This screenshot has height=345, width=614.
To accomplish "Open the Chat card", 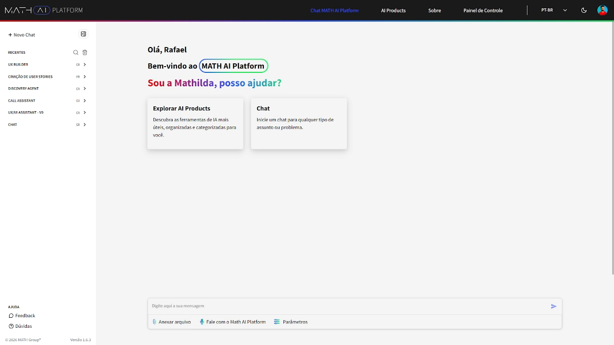I will coord(299,124).
